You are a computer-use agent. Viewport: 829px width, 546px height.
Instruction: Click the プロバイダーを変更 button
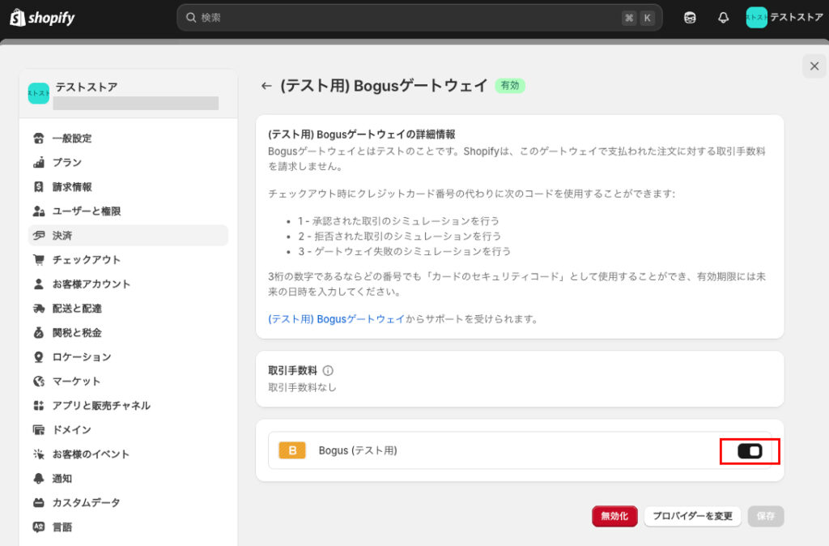(692, 516)
